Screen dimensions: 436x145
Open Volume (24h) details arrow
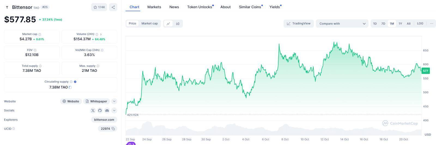tap(101, 34)
